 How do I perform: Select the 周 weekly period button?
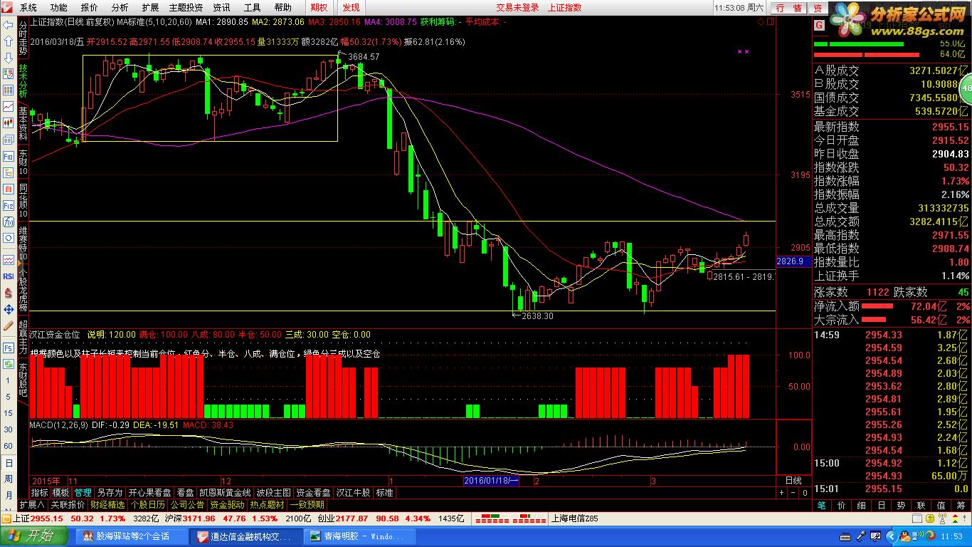coord(9,479)
